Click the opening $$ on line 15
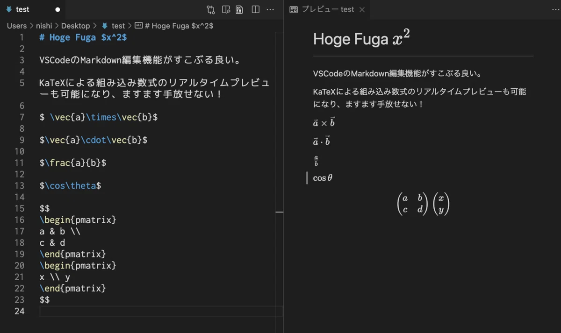Viewport: 561px width, 333px height. [x=45, y=208]
